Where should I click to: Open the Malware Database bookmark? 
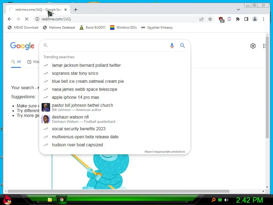point(59,27)
